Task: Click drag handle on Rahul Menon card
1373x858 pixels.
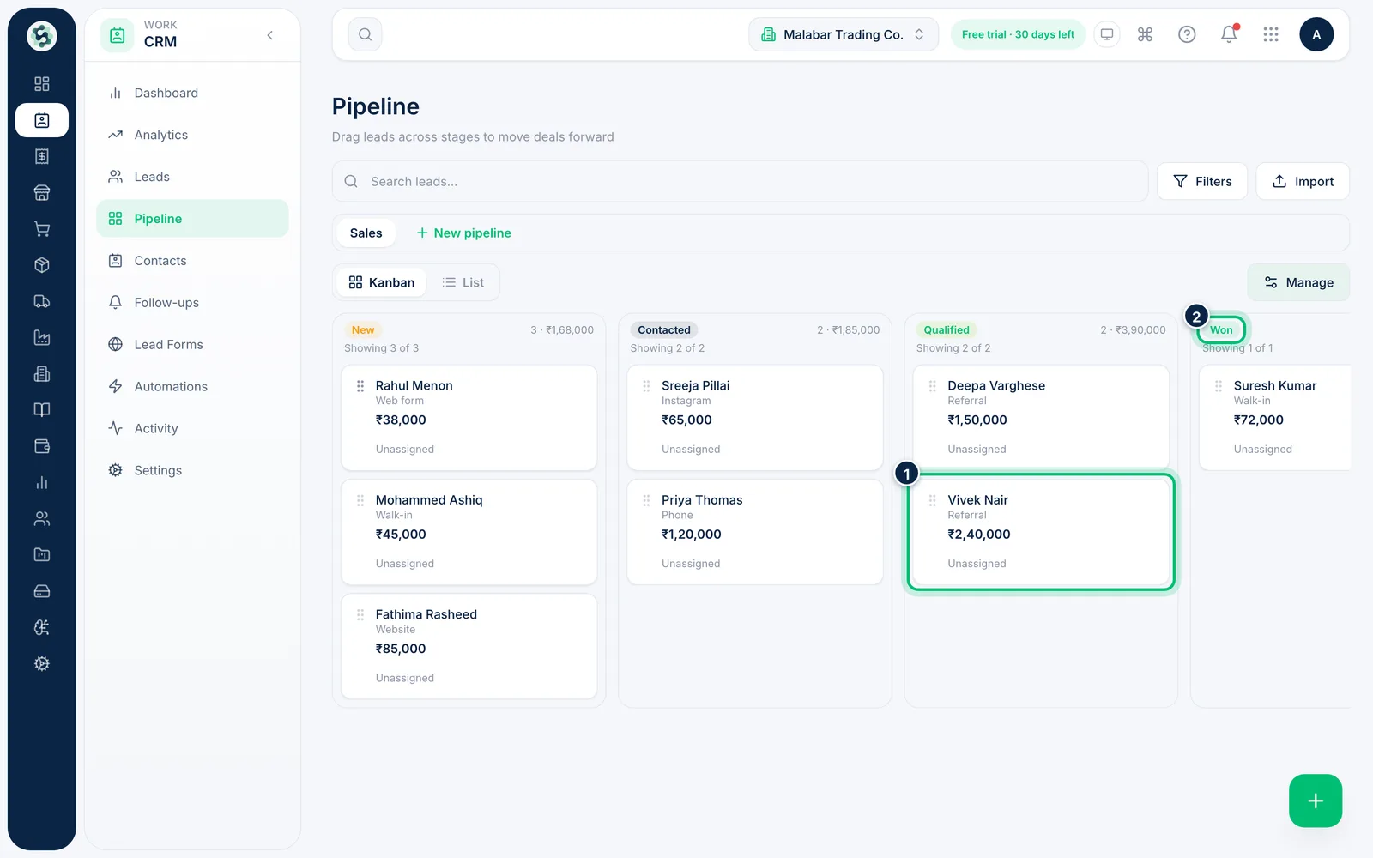Action: [x=360, y=386]
